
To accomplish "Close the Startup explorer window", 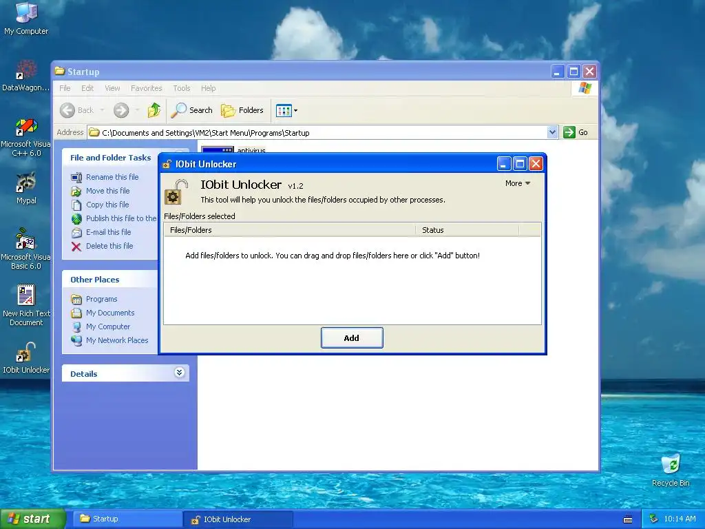I will [x=589, y=71].
